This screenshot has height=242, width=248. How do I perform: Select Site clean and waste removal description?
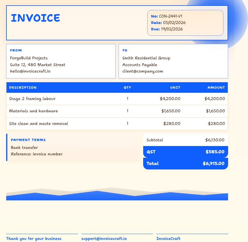pyautogui.click(x=39, y=123)
